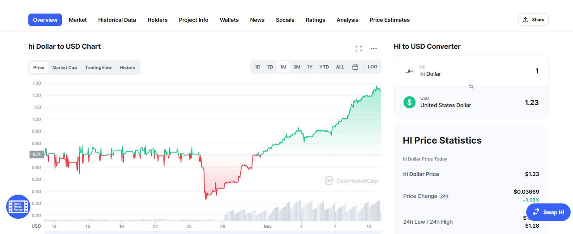The width and height of the screenshot is (573, 234).
Task: Open the Price Estimates tab
Action: (x=390, y=20)
